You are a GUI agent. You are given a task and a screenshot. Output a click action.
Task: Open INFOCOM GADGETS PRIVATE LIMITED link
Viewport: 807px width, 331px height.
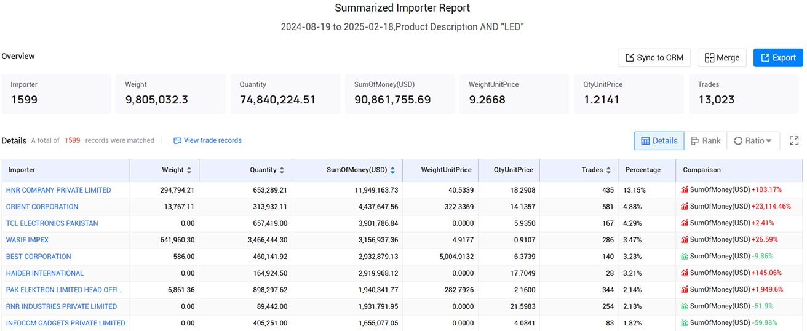[x=66, y=323]
